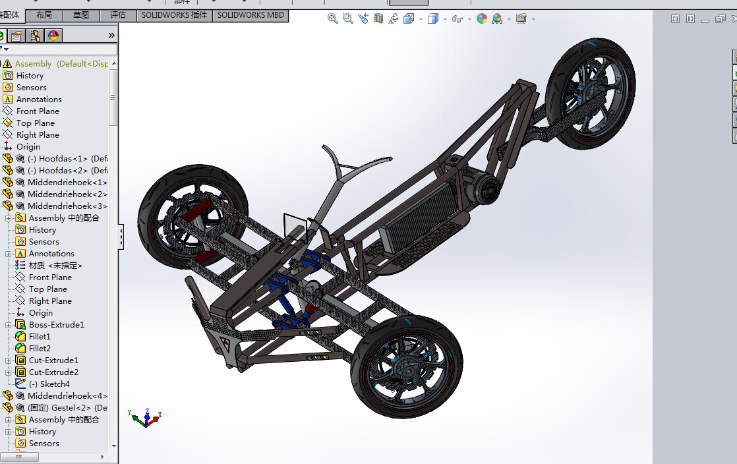Screen dimensions: 737x464
Task: Select Fillet1 in the feature tree
Action: pyautogui.click(x=40, y=337)
